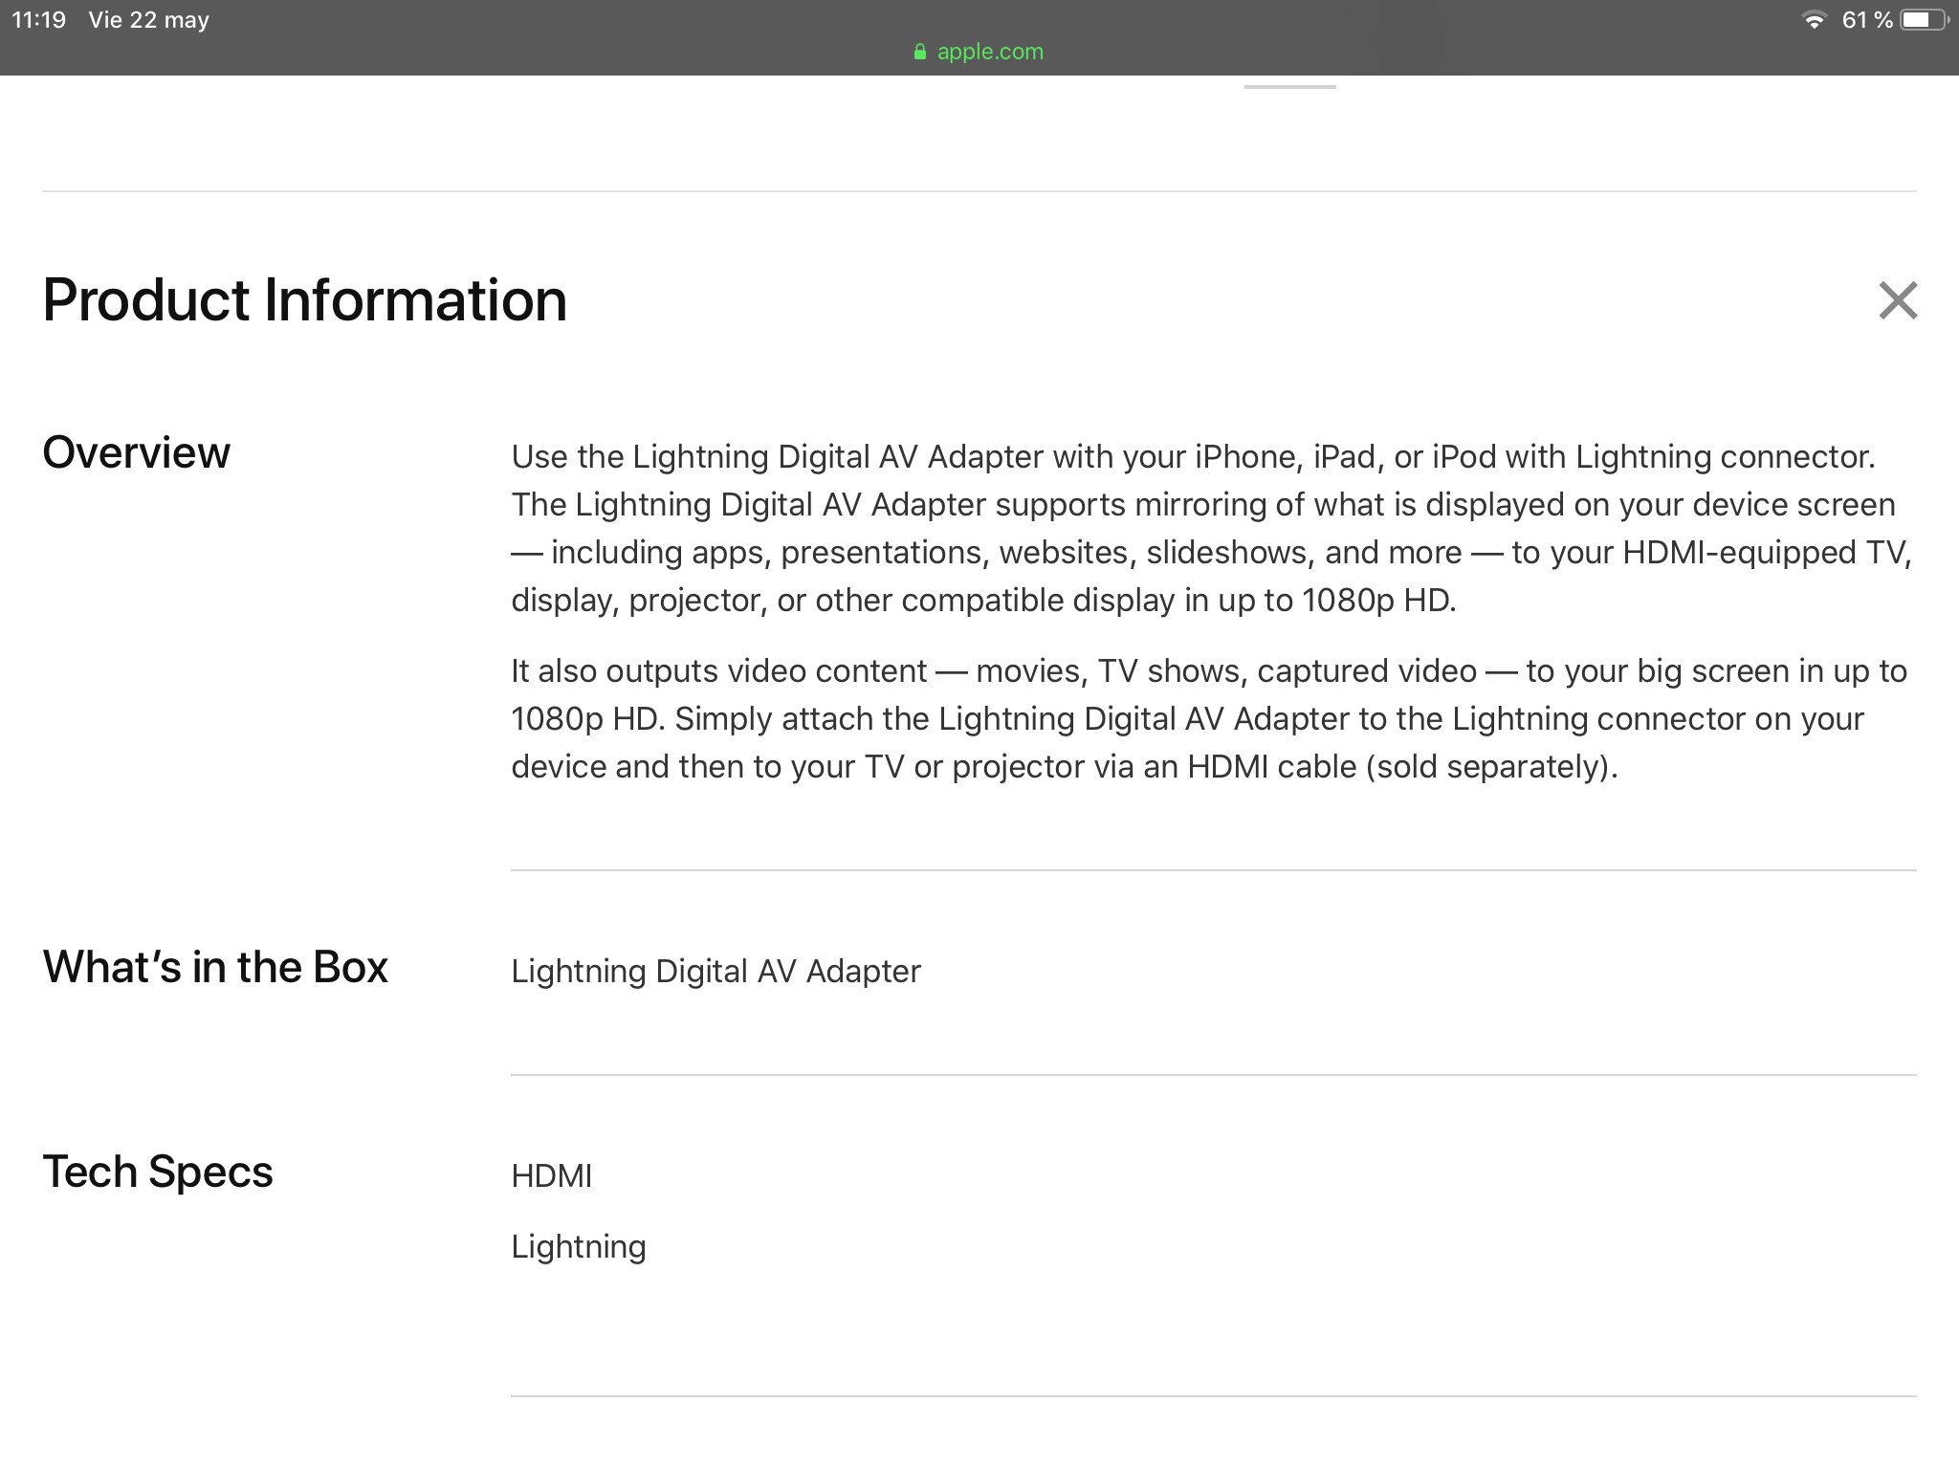
Task: Tap the battery icon in status bar
Action: (x=1923, y=20)
